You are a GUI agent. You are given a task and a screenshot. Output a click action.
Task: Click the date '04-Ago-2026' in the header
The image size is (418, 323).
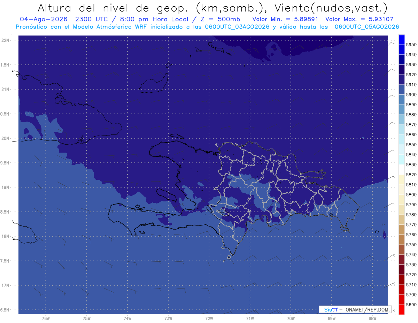click(x=43, y=19)
